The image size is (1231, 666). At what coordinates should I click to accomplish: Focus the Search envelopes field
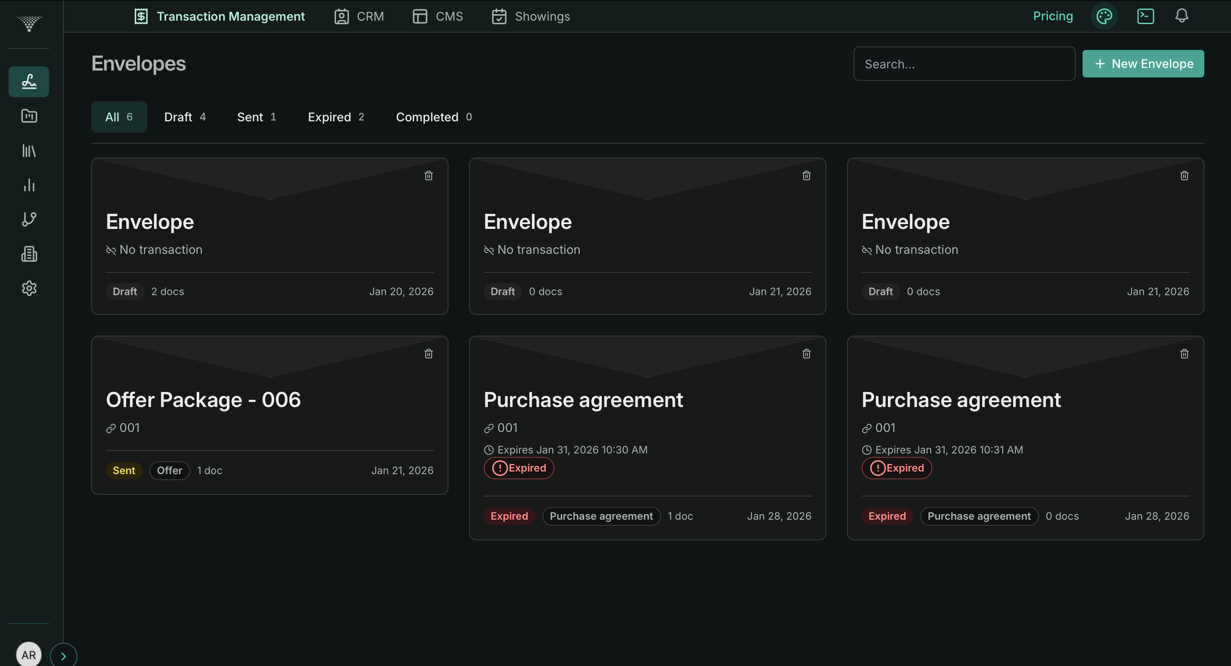[964, 64]
